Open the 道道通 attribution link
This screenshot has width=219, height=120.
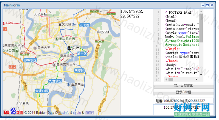click(x=89, y=113)
